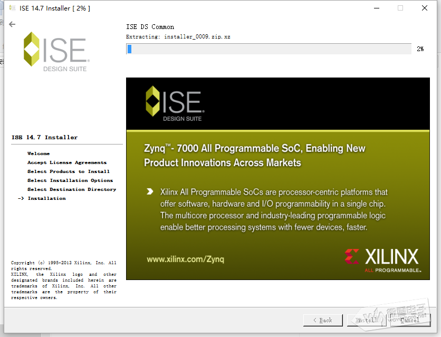Click the '->' marker beside Installation step
The height and width of the screenshot is (337, 441).
(21, 198)
